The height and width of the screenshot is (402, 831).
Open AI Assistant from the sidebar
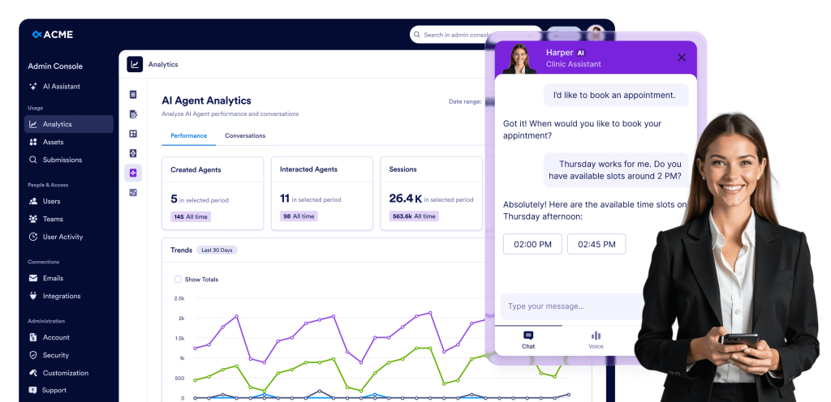click(x=60, y=87)
